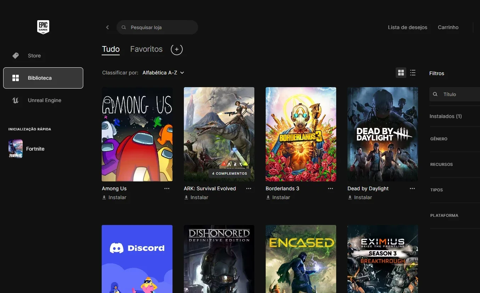Click the magnifier in the Título filter
480x293 pixels.
point(435,94)
